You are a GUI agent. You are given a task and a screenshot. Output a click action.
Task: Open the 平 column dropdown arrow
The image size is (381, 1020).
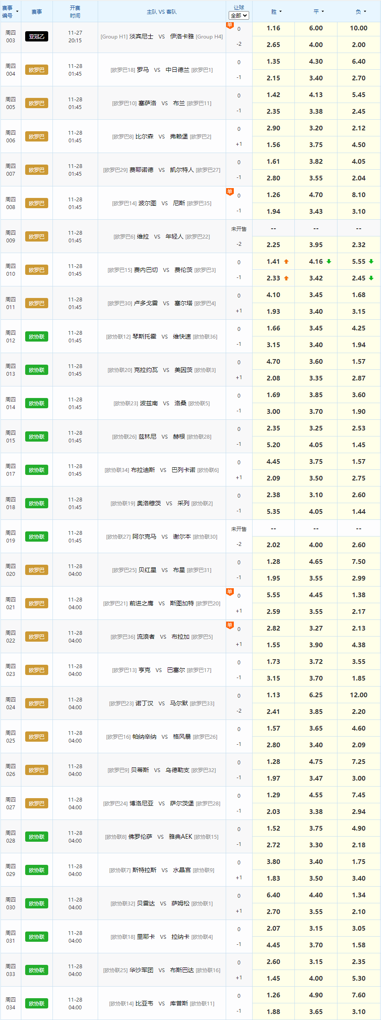pos(323,12)
